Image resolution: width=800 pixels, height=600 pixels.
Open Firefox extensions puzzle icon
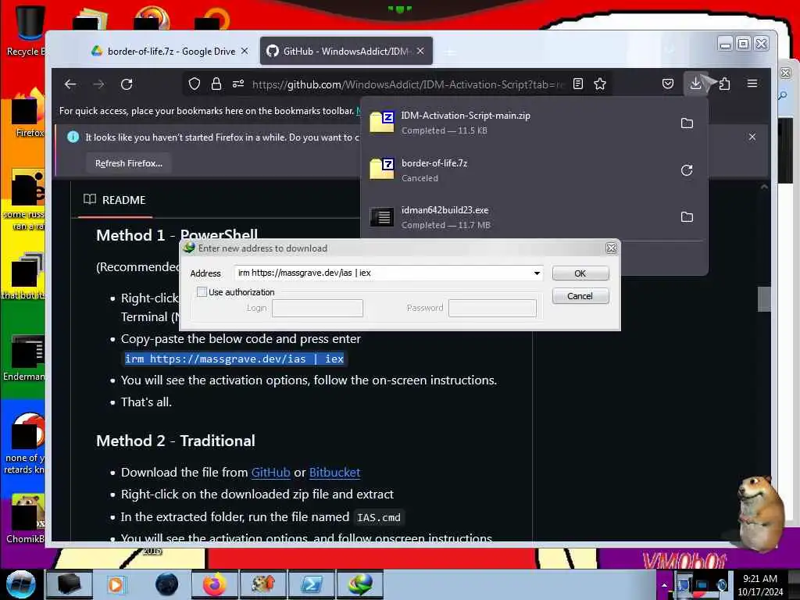724,84
